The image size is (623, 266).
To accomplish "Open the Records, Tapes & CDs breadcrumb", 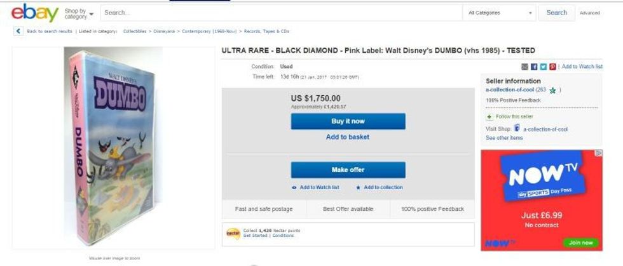I will coord(266,31).
